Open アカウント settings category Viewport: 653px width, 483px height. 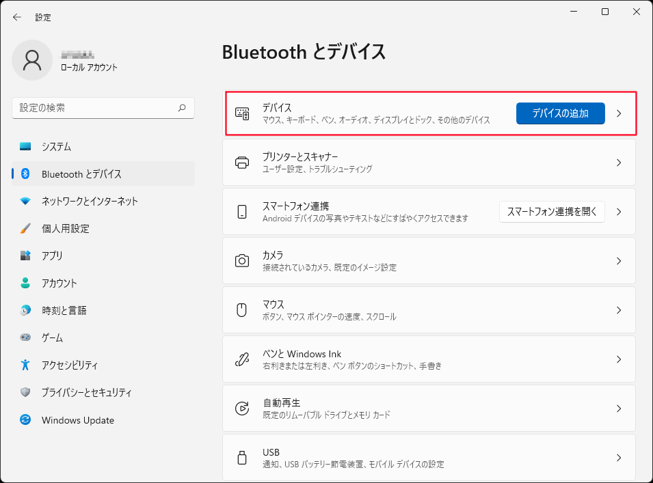pyautogui.click(x=103, y=283)
